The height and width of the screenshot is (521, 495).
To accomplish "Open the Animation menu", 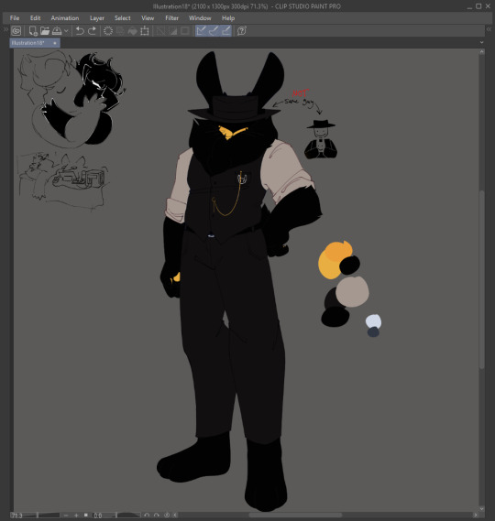I will pos(65,18).
